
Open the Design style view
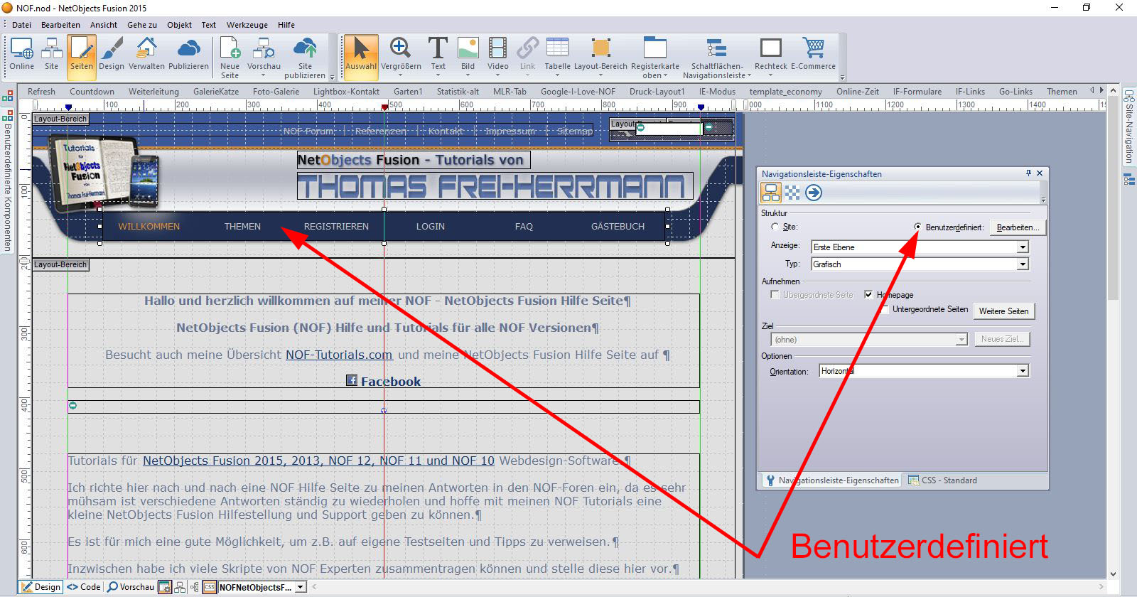pos(112,55)
